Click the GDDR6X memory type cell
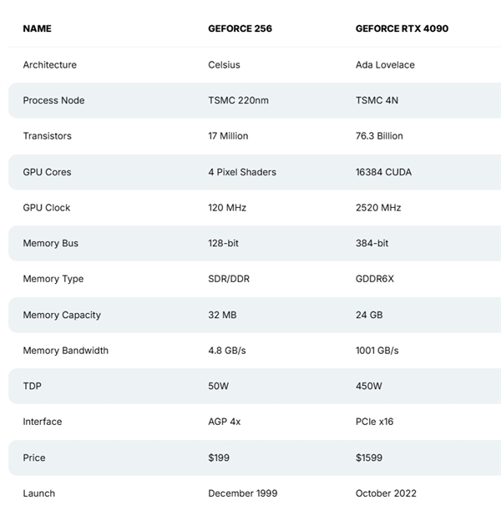This screenshot has height=506, width=501. 374,279
